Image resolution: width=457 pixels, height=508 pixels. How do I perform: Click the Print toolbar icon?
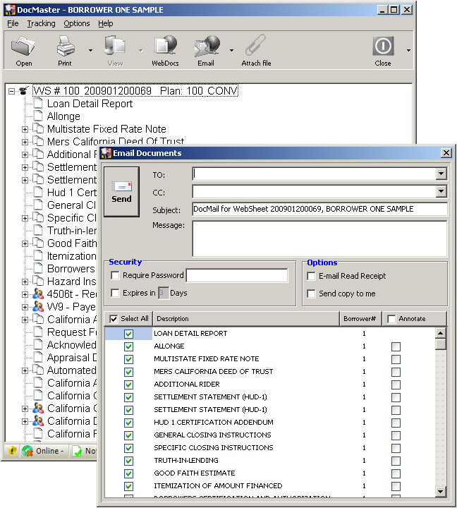(65, 47)
